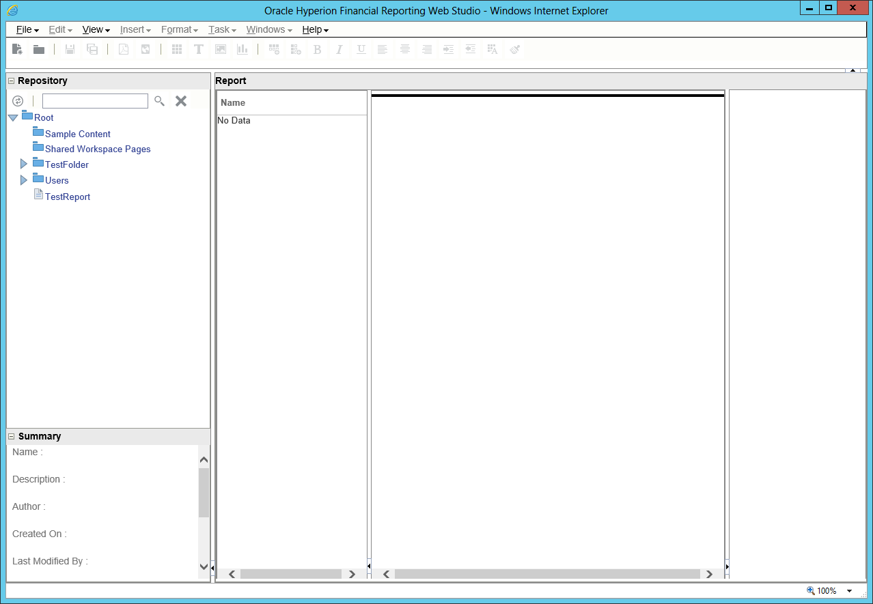Click inside the repository search field
The height and width of the screenshot is (604, 873).
[x=95, y=101]
